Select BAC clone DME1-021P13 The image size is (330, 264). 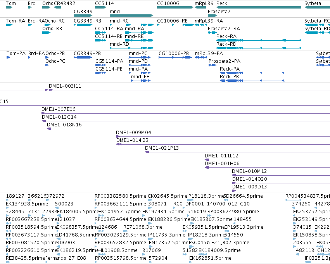pyautogui.click(x=162, y=148)
